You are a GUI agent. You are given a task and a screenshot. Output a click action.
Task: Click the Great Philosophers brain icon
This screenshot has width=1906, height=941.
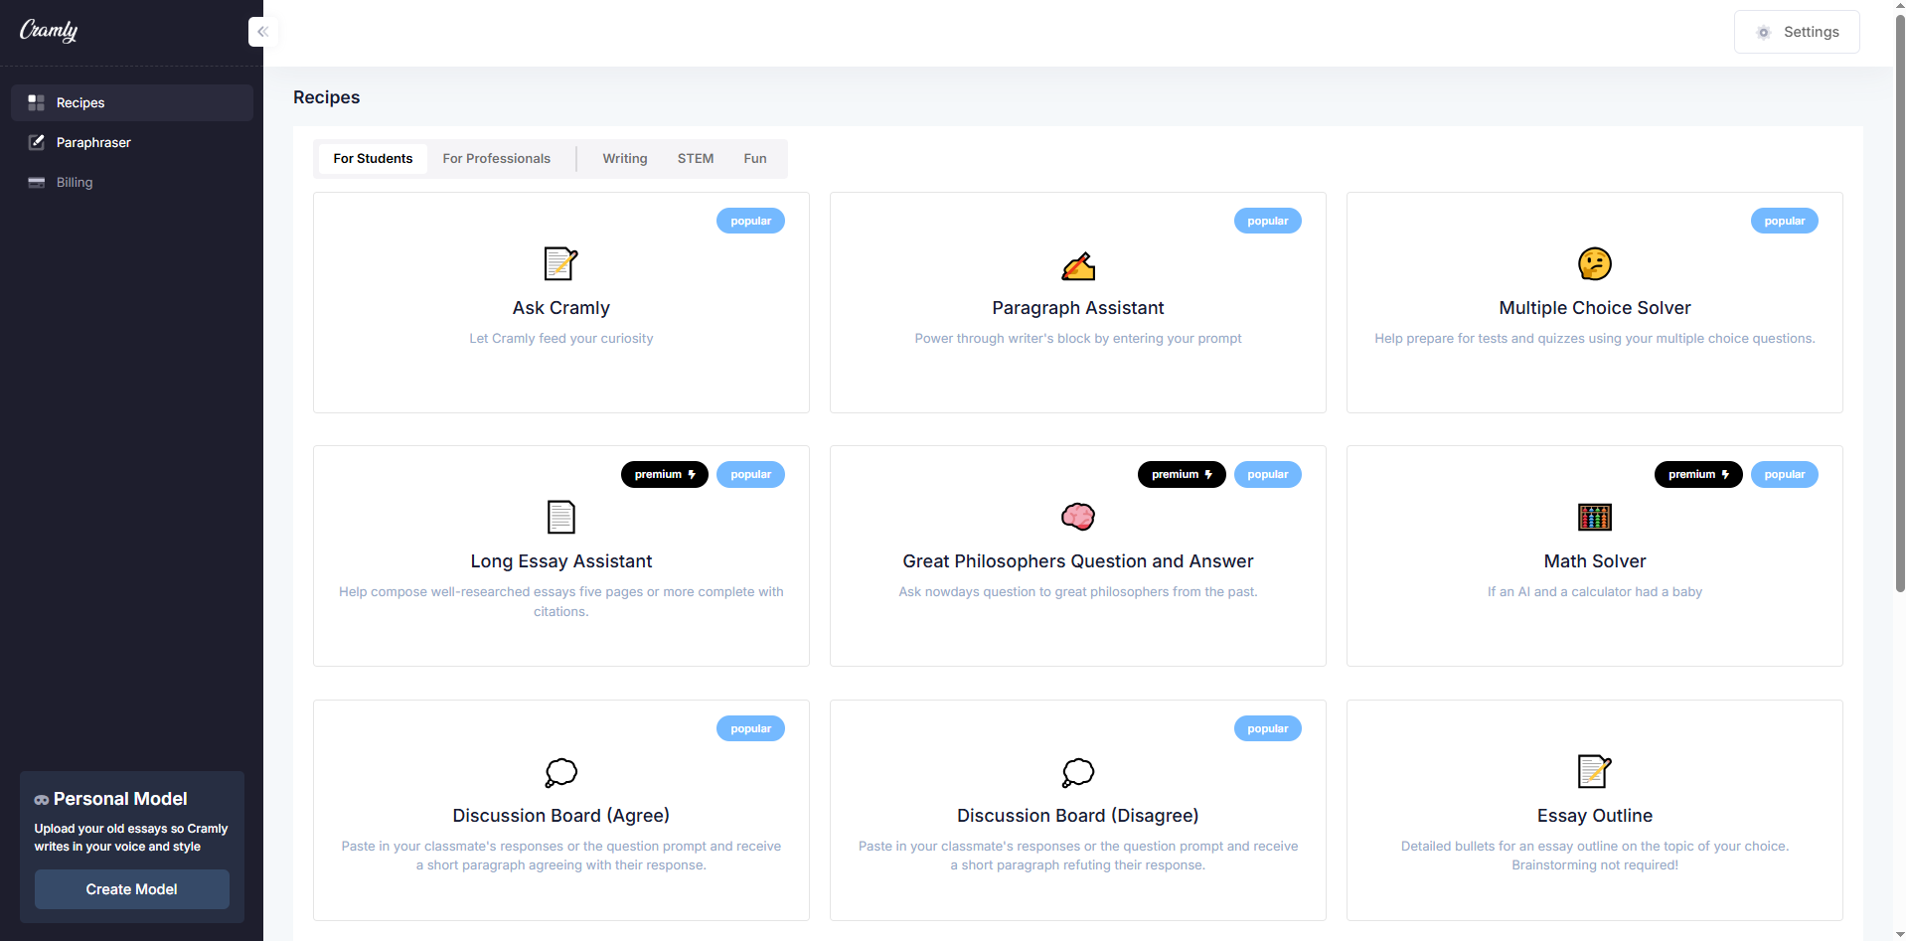(1077, 517)
